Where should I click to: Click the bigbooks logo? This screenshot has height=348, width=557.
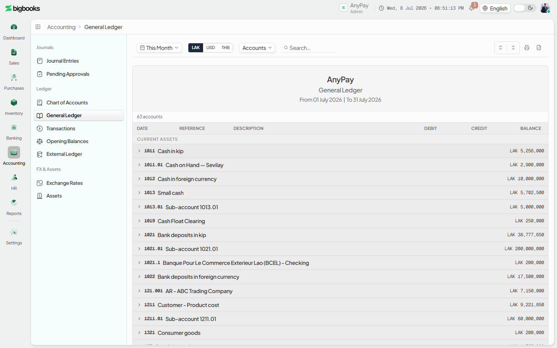22,9
